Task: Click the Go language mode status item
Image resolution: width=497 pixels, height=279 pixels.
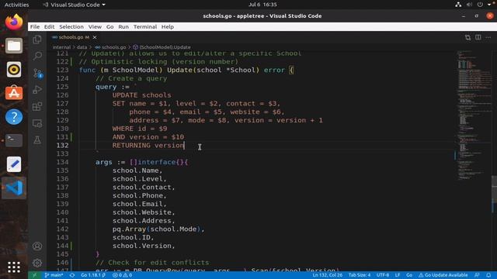Action: tap(409, 275)
